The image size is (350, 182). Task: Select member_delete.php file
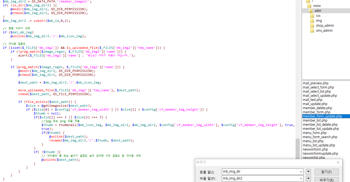tap(317, 108)
